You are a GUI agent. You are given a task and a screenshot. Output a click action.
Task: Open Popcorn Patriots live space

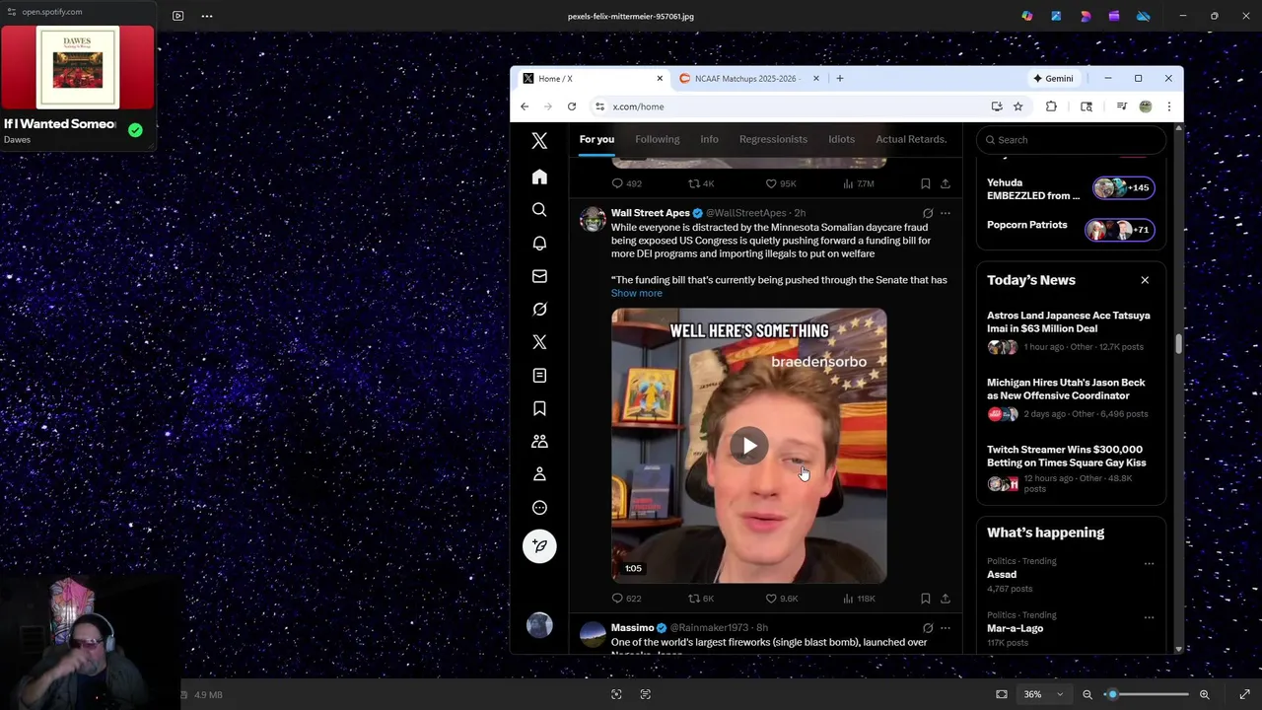(1071, 229)
